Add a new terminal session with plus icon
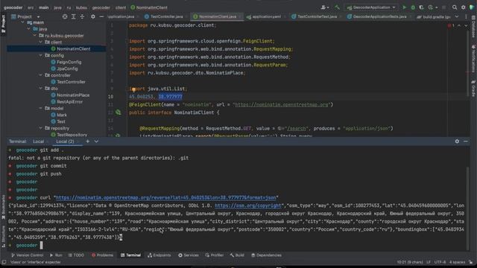The image size is (477, 268). (x=88, y=141)
